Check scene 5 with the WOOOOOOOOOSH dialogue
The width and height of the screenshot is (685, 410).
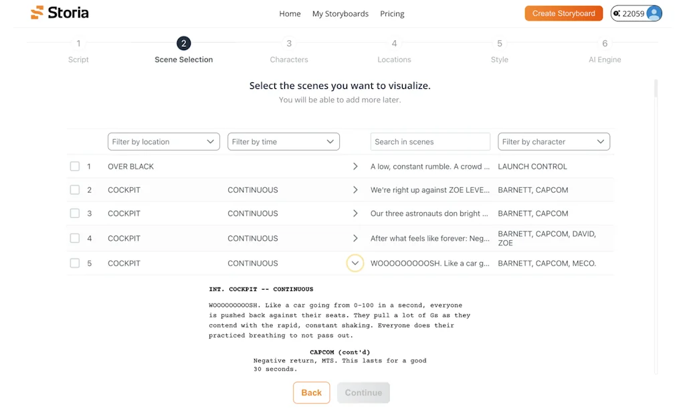pos(74,263)
